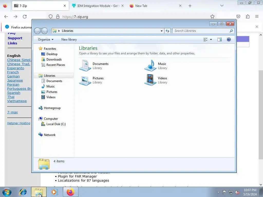The height and width of the screenshot is (197, 263).
Task: Select Music under Libraries tree
Action: 51,86
